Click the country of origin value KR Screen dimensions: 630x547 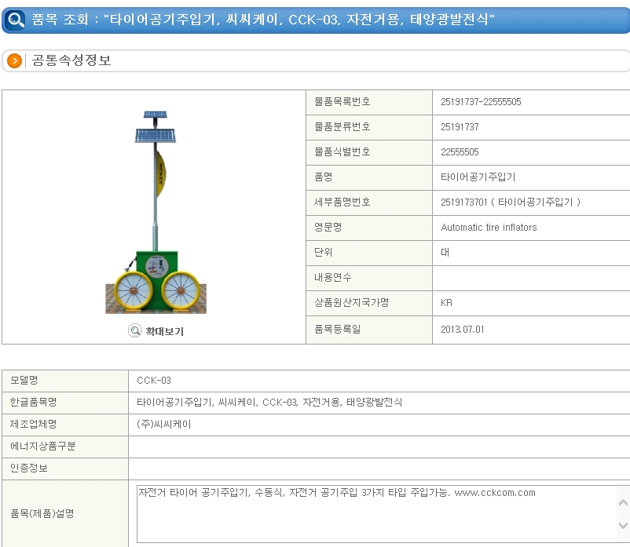click(x=446, y=303)
